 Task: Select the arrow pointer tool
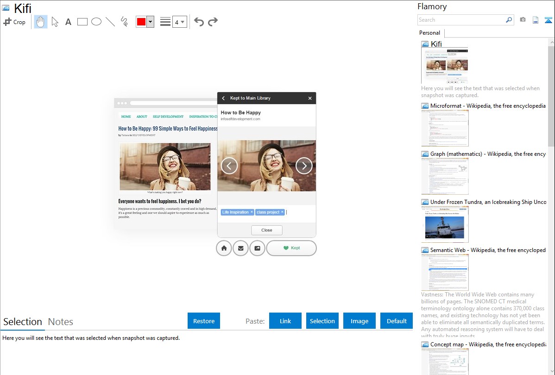click(55, 22)
